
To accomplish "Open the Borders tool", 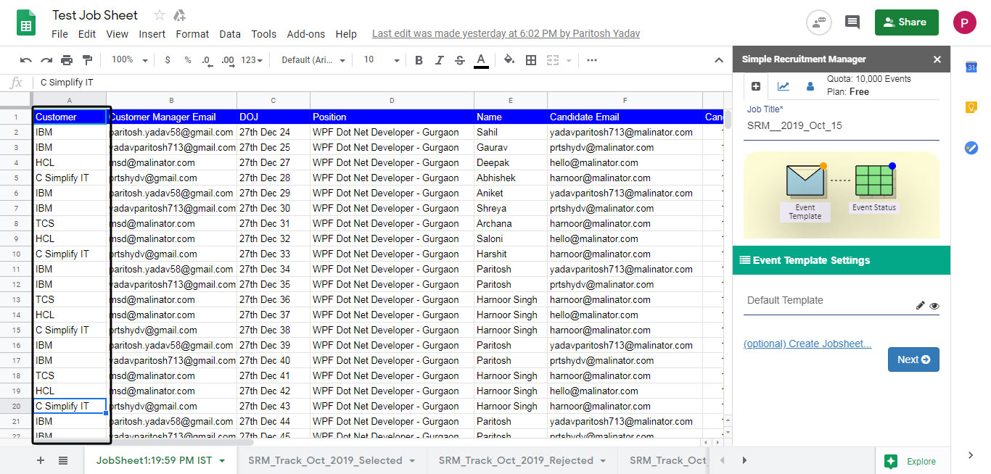I will point(531,60).
